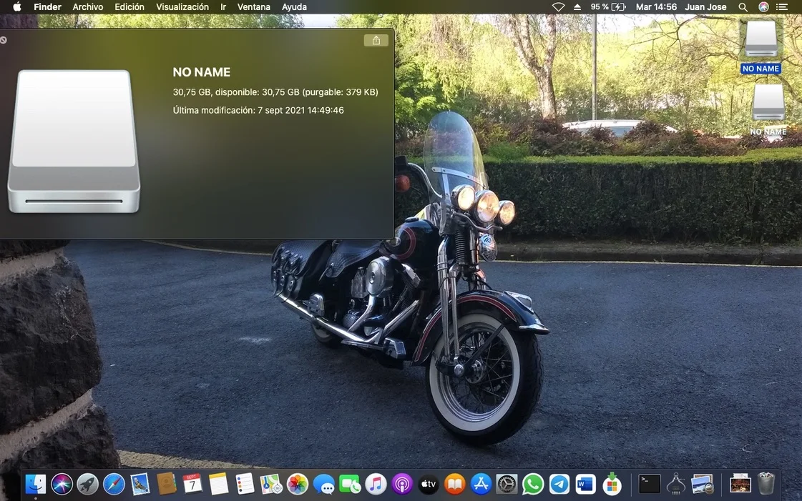Open the Ayuda menu
802x501 pixels.
(294, 6)
